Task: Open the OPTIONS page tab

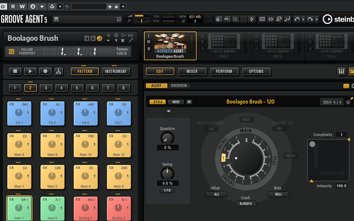Action: [x=256, y=71]
